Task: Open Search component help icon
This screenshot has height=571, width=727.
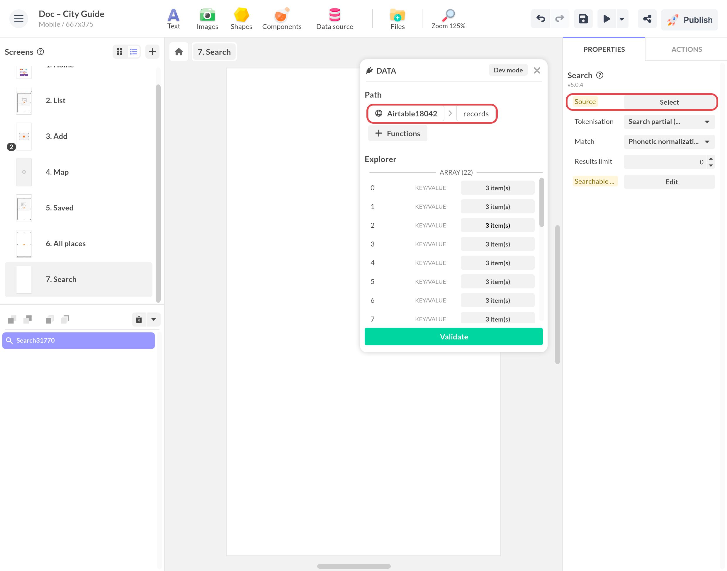Action: point(600,75)
